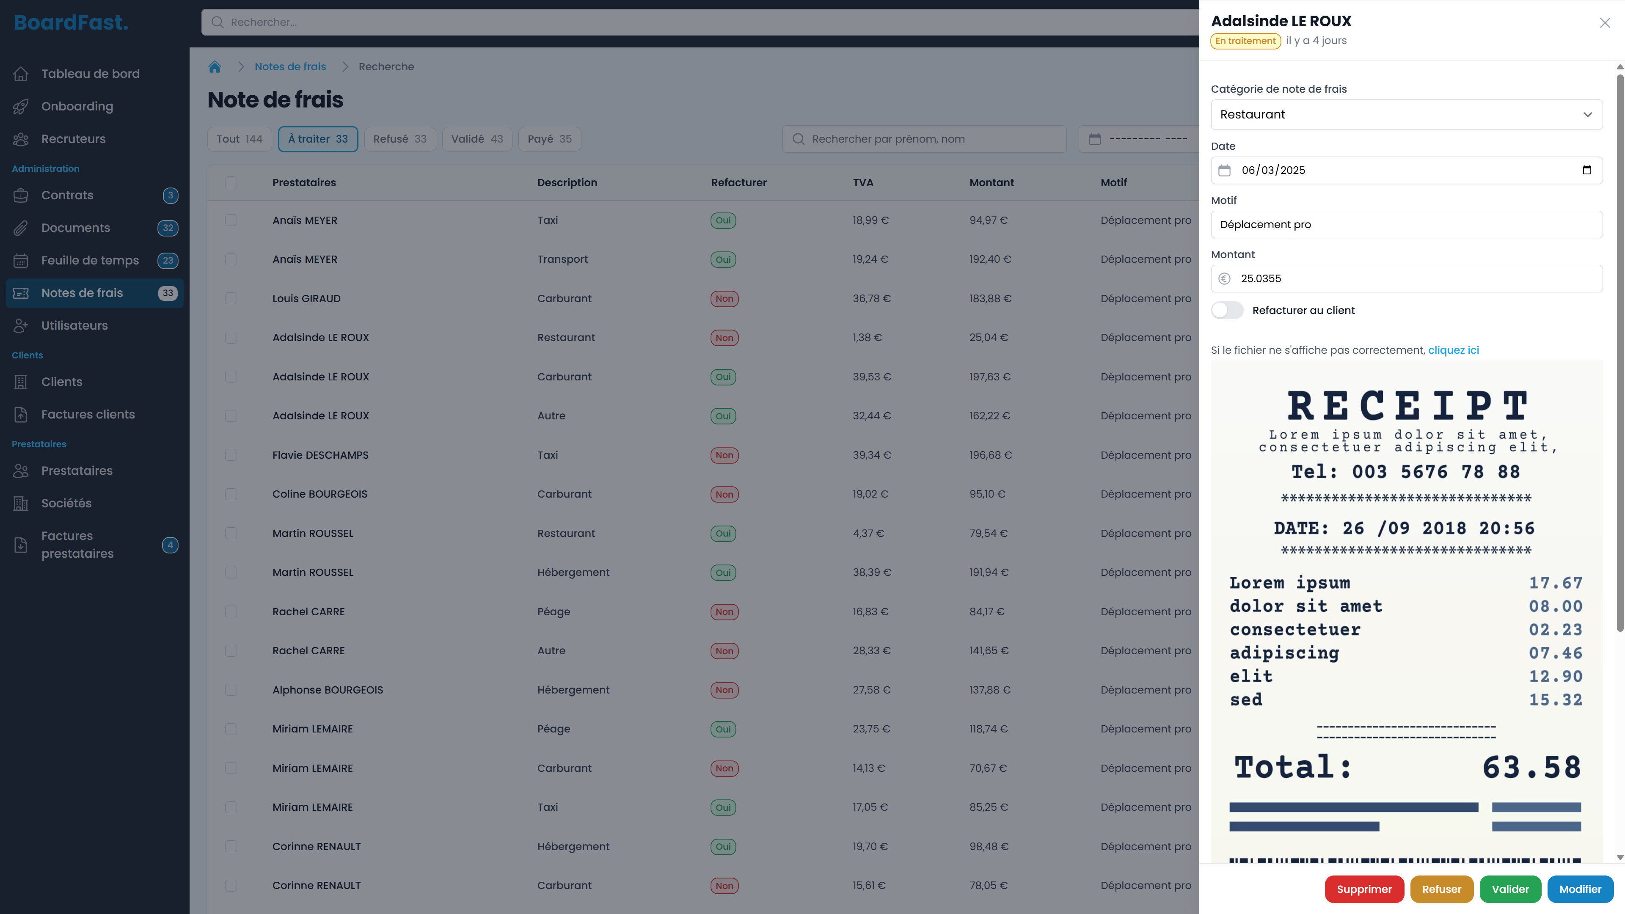The width and height of the screenshot is (1625, 914).
Task: Expand the Restaurant category dropdown
Action: click(1406, 115)
